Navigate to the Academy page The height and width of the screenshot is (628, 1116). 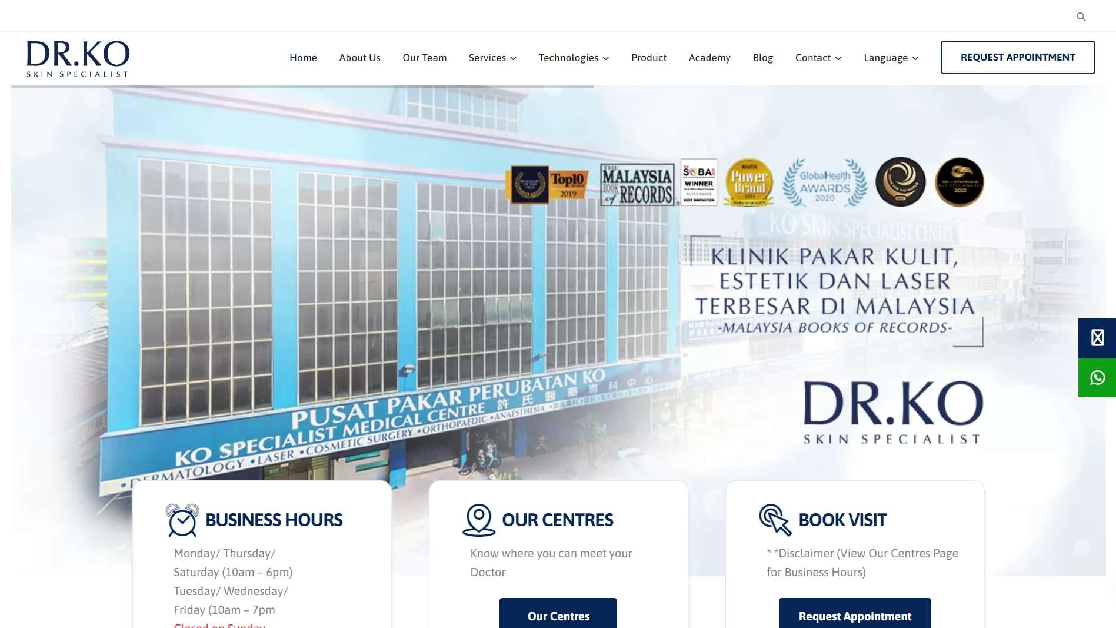pos(709,58)
